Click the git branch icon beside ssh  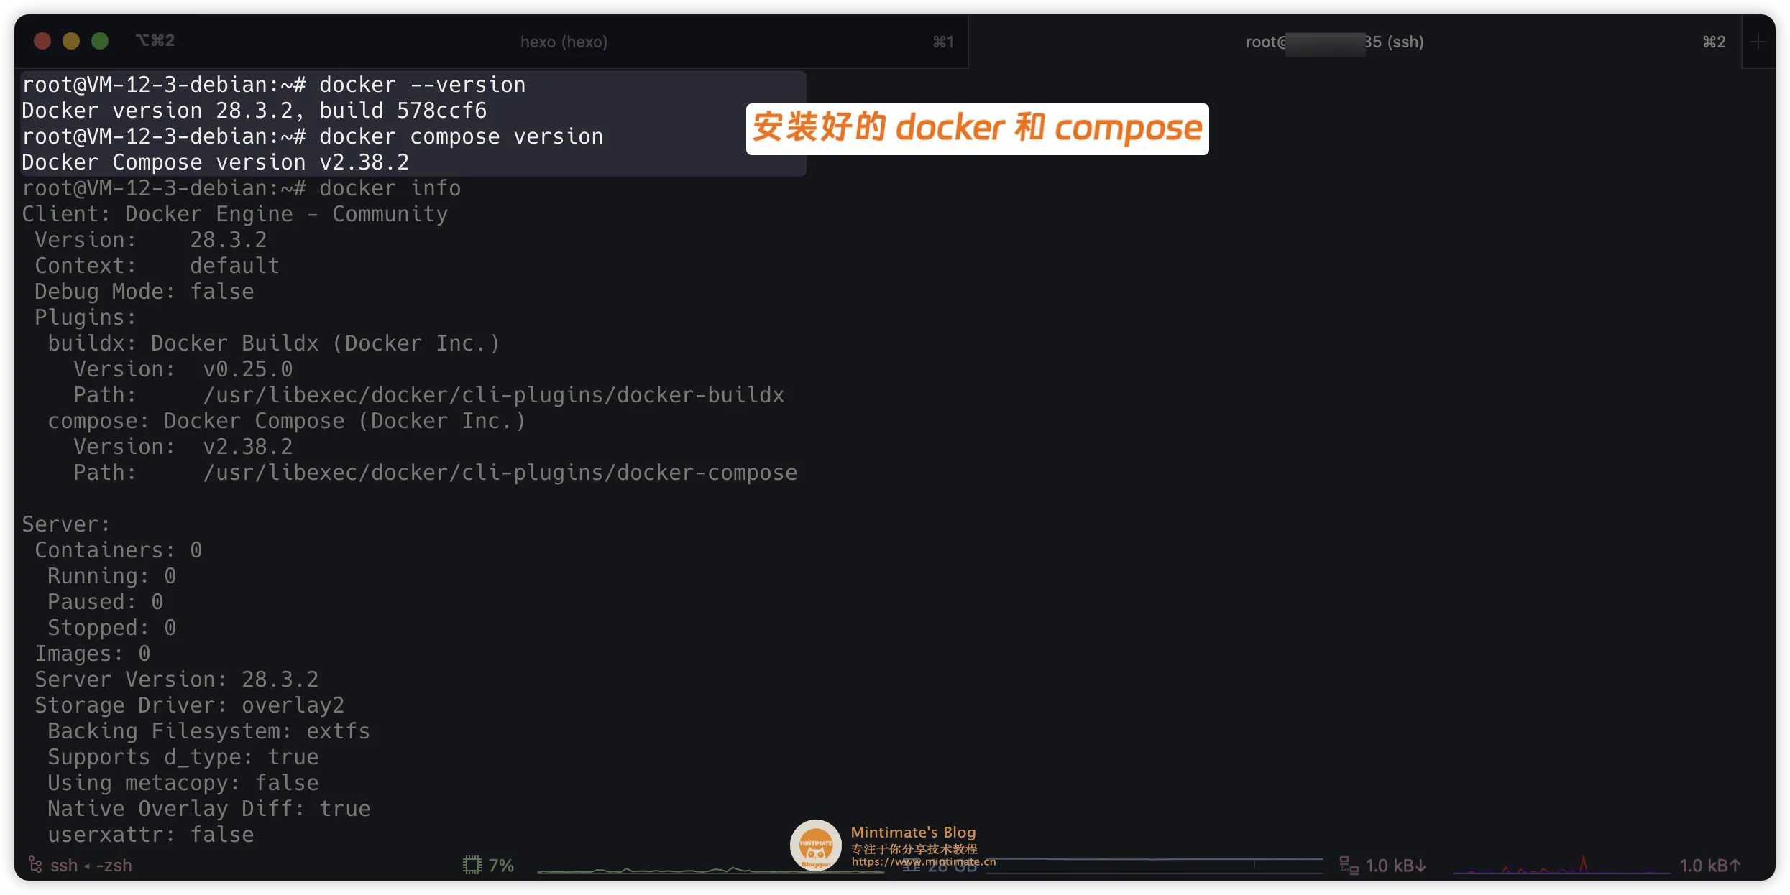pos(35,865)
